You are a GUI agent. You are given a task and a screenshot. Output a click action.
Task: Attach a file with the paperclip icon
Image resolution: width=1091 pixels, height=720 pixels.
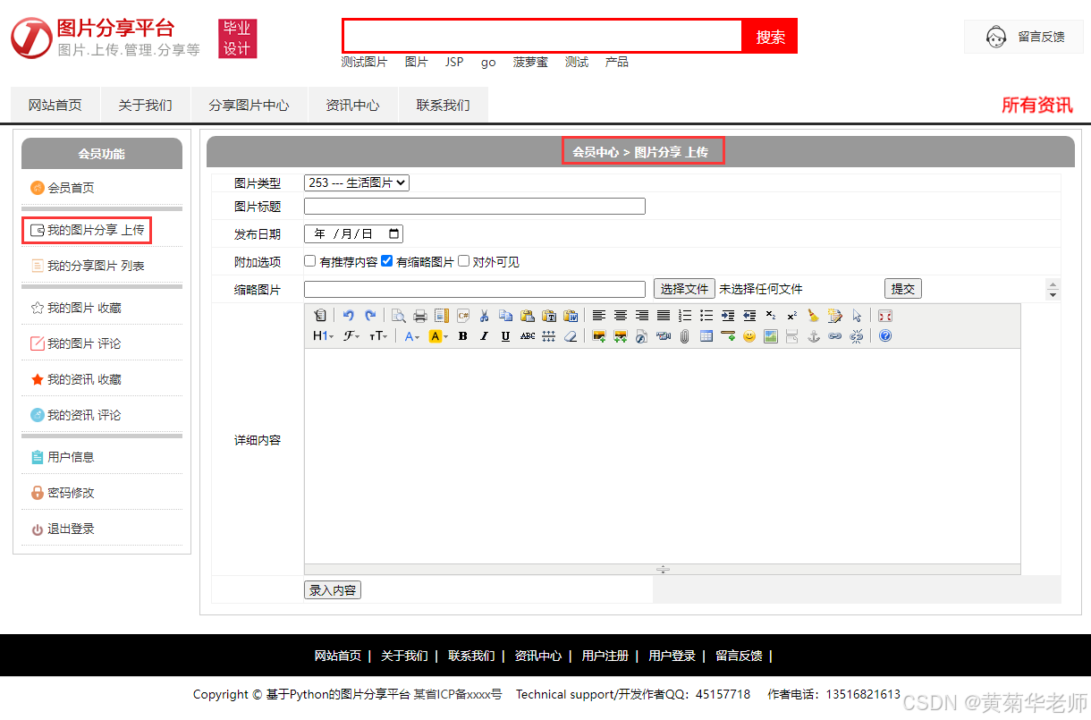pyautogui.click(x=684, y=335)
